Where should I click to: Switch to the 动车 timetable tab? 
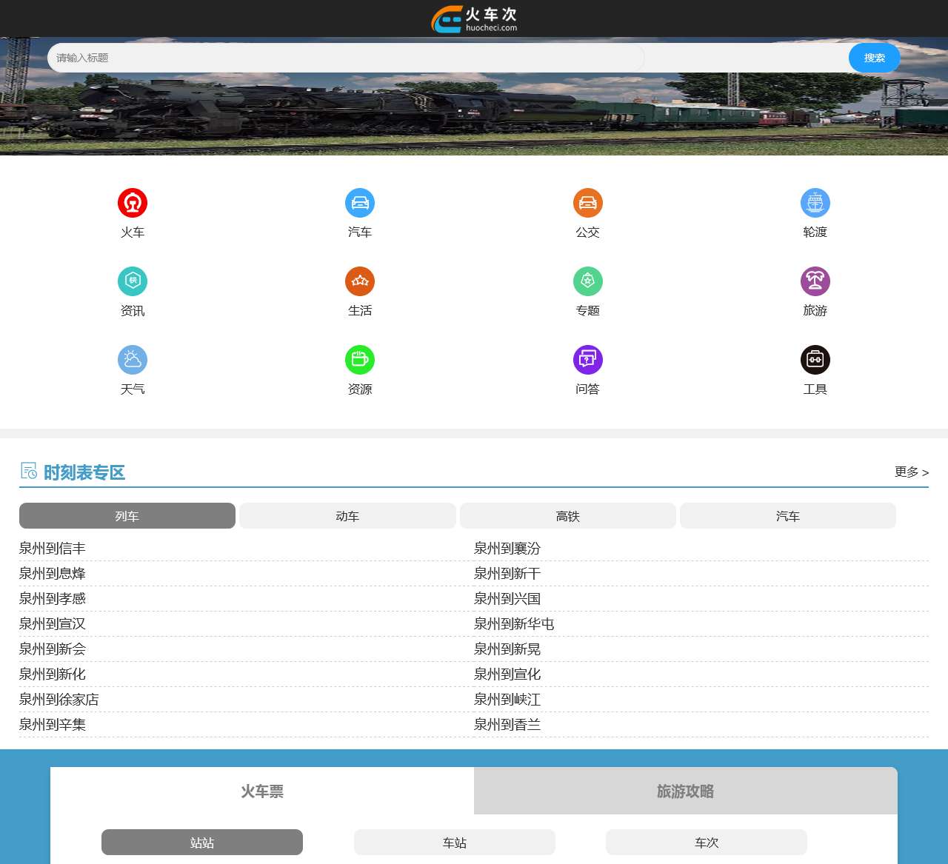point(347,516)
